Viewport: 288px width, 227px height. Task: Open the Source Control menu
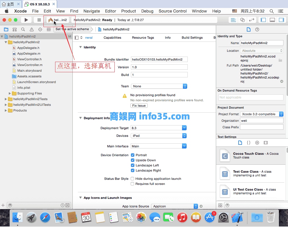coord(173,11)
